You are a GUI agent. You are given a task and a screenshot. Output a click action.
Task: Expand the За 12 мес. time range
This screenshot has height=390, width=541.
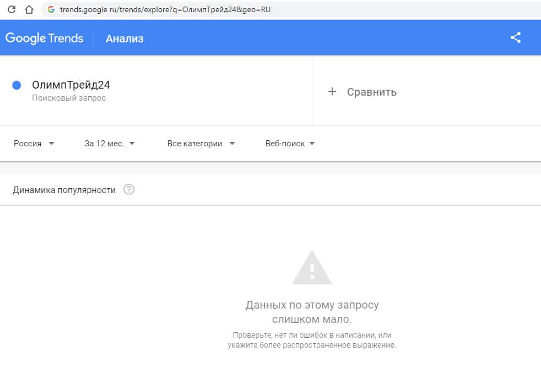(x=110, y=144)
